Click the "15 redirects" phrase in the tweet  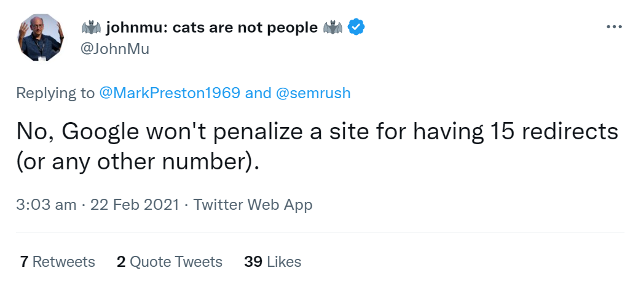(554, 132)
